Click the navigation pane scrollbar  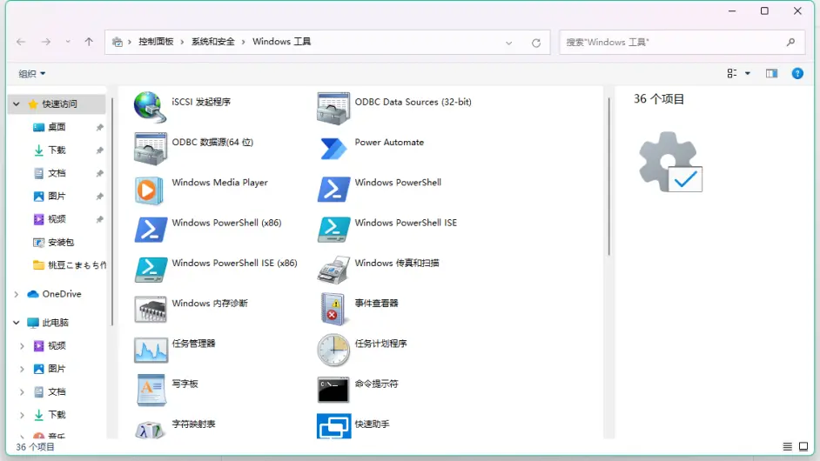tap(112, 211)
